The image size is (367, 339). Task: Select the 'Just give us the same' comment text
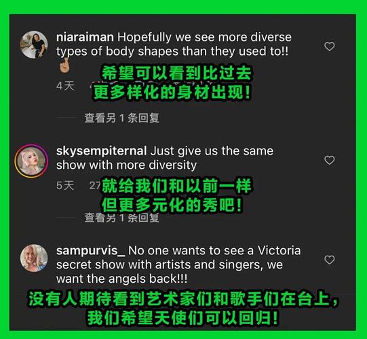click(x=212, y=151)
